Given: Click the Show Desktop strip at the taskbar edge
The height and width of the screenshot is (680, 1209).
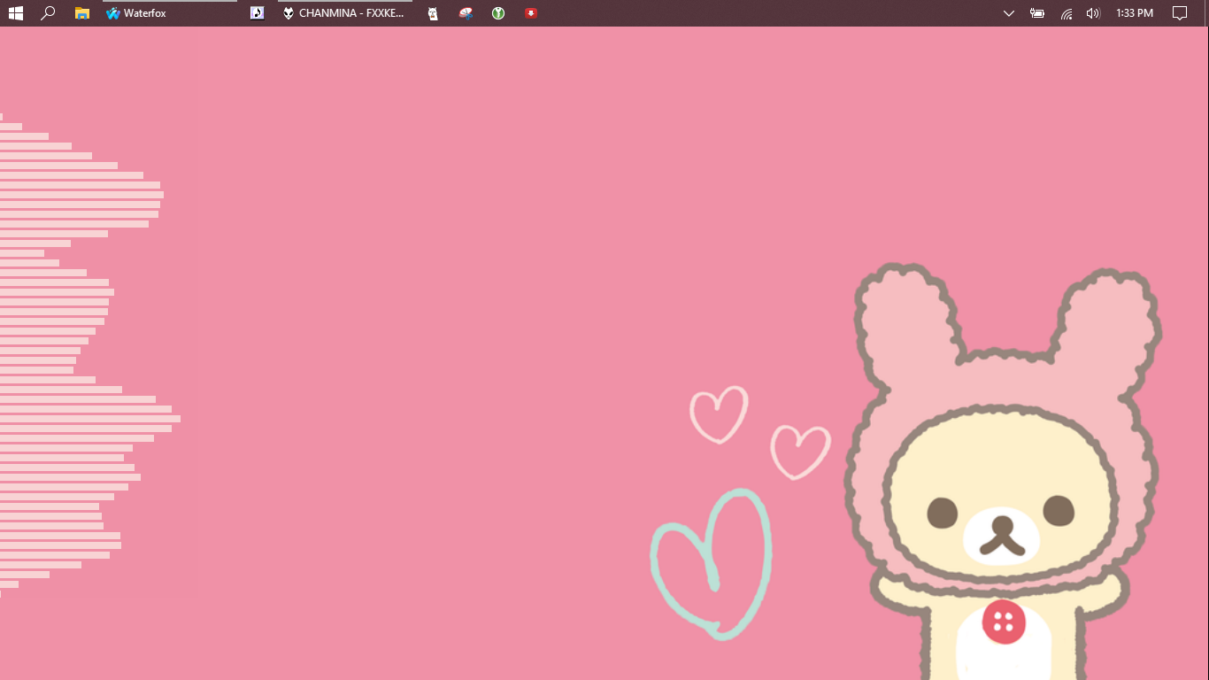Looking at the screenshot, I should [1206, 13].
